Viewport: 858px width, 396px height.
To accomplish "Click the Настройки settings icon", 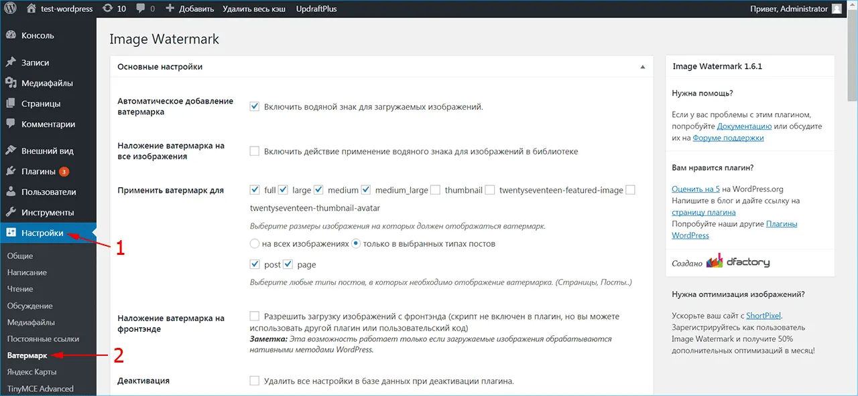I will tap(11, 233).
